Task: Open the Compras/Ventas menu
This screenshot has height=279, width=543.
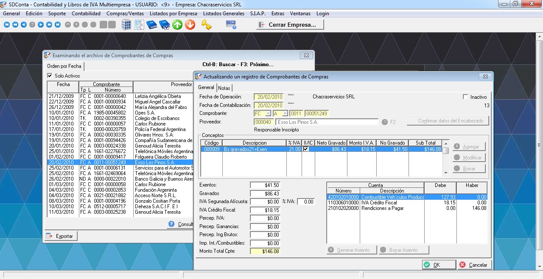Action: [x=125, y=14]
